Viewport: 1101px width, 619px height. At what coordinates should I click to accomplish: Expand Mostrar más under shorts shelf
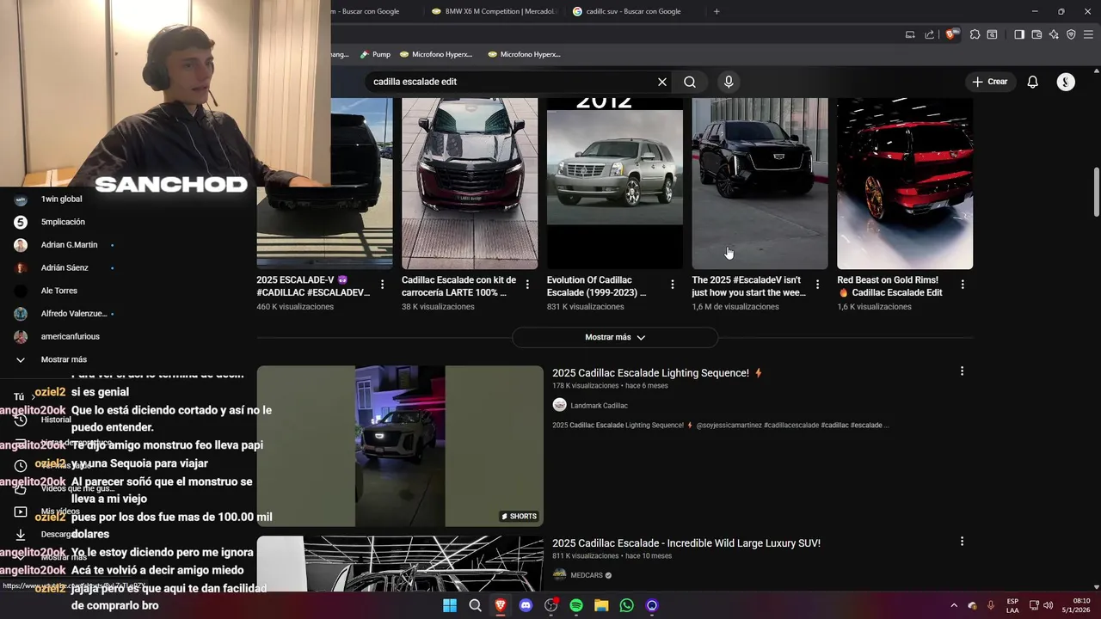tap(615, 337)
